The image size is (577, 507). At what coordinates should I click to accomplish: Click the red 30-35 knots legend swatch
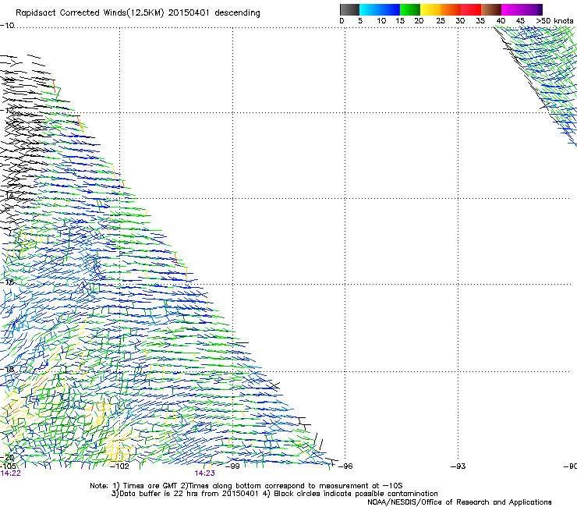click(x=471, y=9)
